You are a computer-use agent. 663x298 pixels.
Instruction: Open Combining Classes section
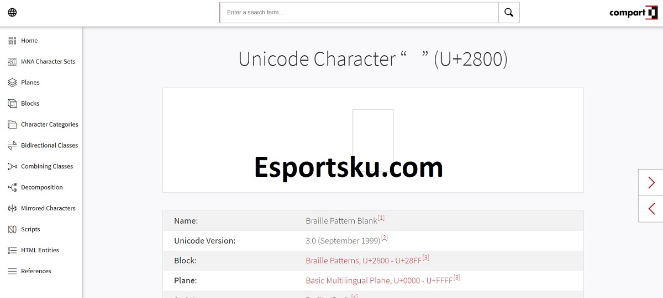[x=47, y=166]
